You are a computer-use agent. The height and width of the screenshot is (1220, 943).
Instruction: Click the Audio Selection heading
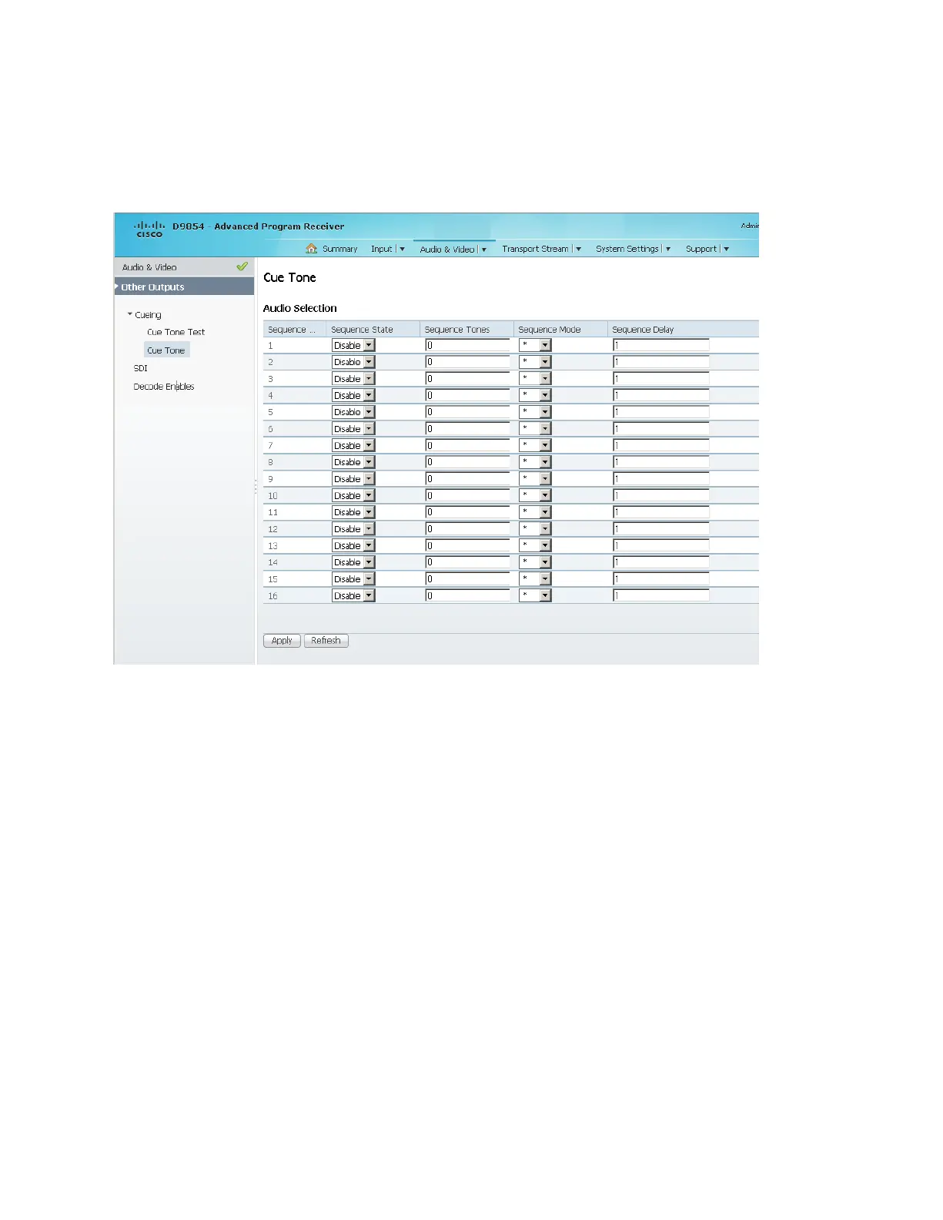coord(300,308)
